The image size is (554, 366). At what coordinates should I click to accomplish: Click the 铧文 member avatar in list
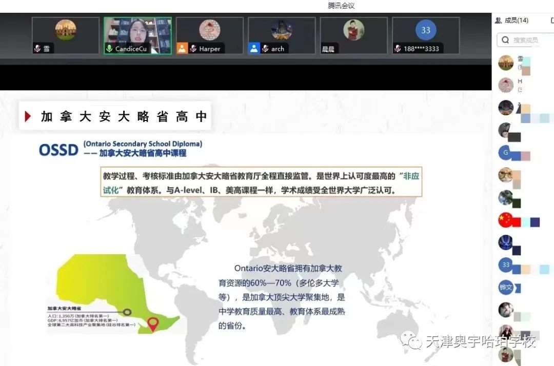506,287
